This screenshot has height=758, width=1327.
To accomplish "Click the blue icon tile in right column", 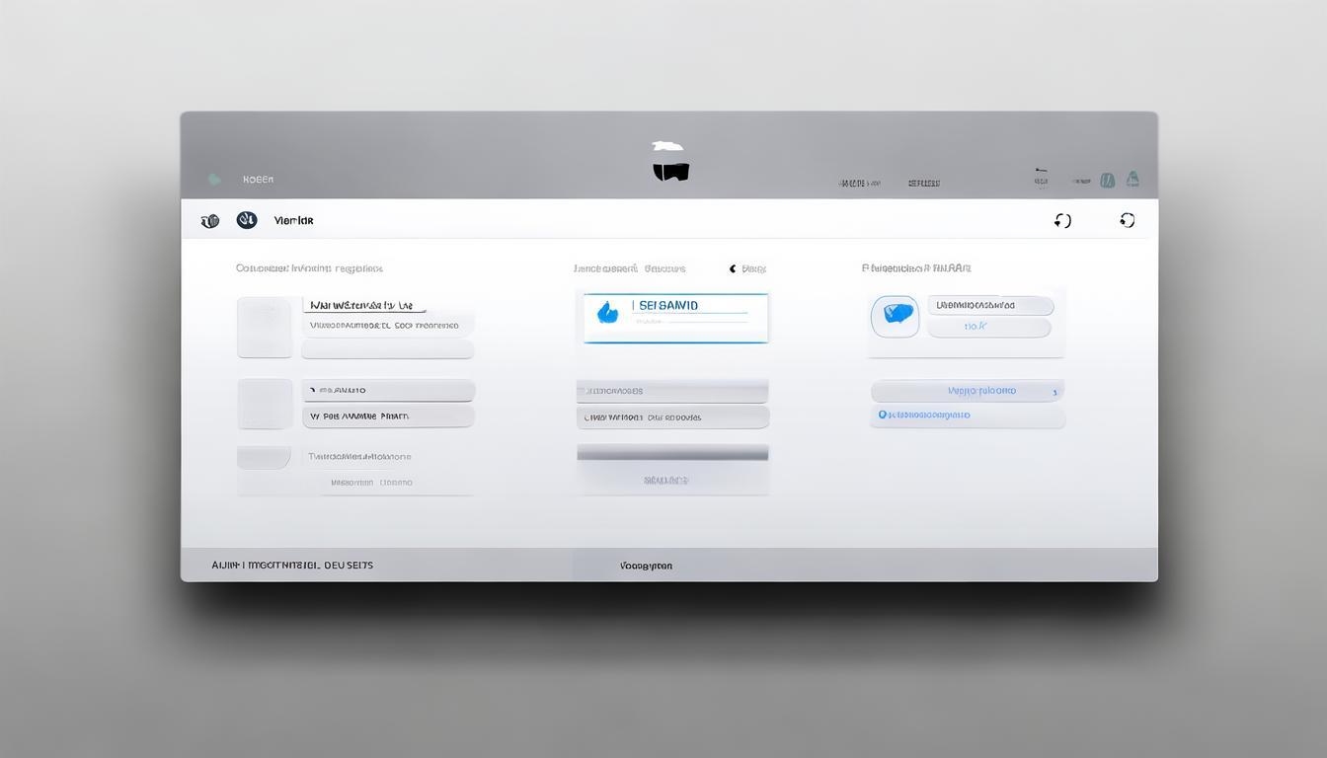I will tap(896, 316).
